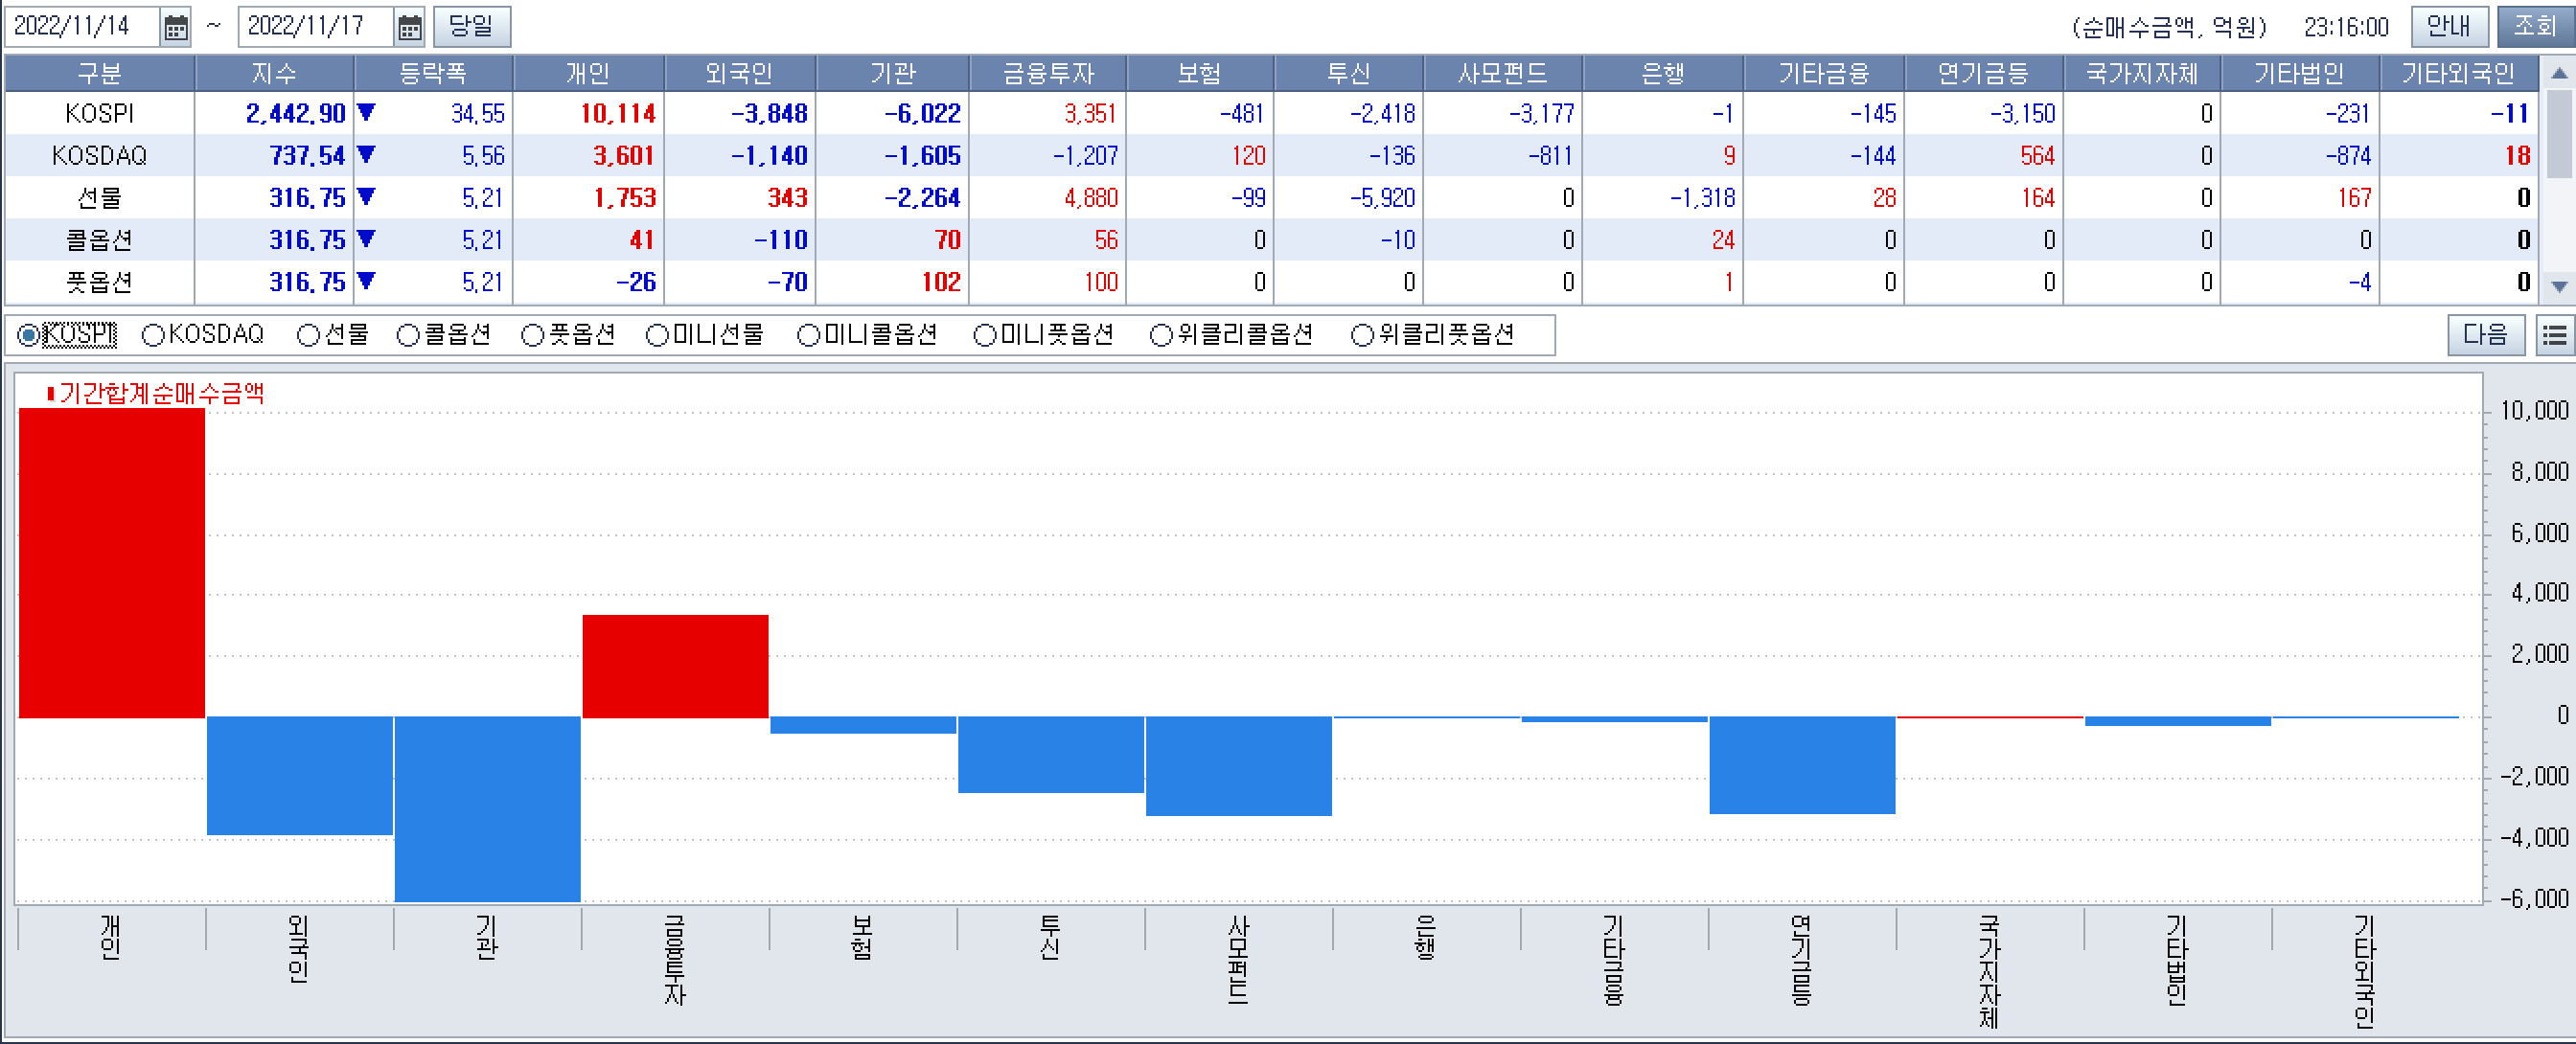Click the 조회 search button
2576x1044 pixels.
pos(2534,26)
